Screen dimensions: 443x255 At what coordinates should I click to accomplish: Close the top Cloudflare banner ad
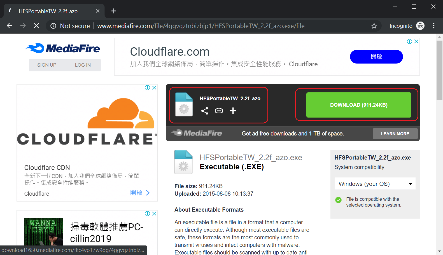coord(416,41)
